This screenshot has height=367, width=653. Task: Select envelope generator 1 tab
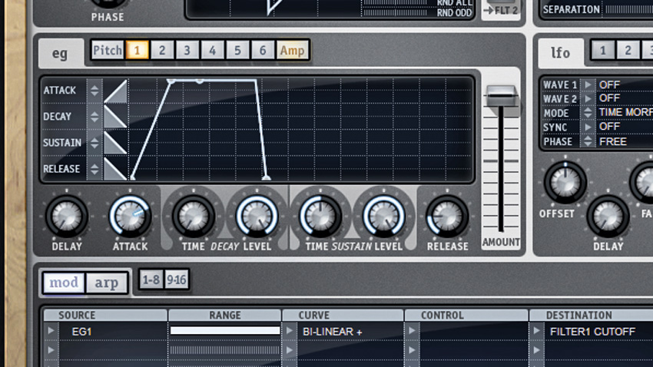(x=137, y=51)
